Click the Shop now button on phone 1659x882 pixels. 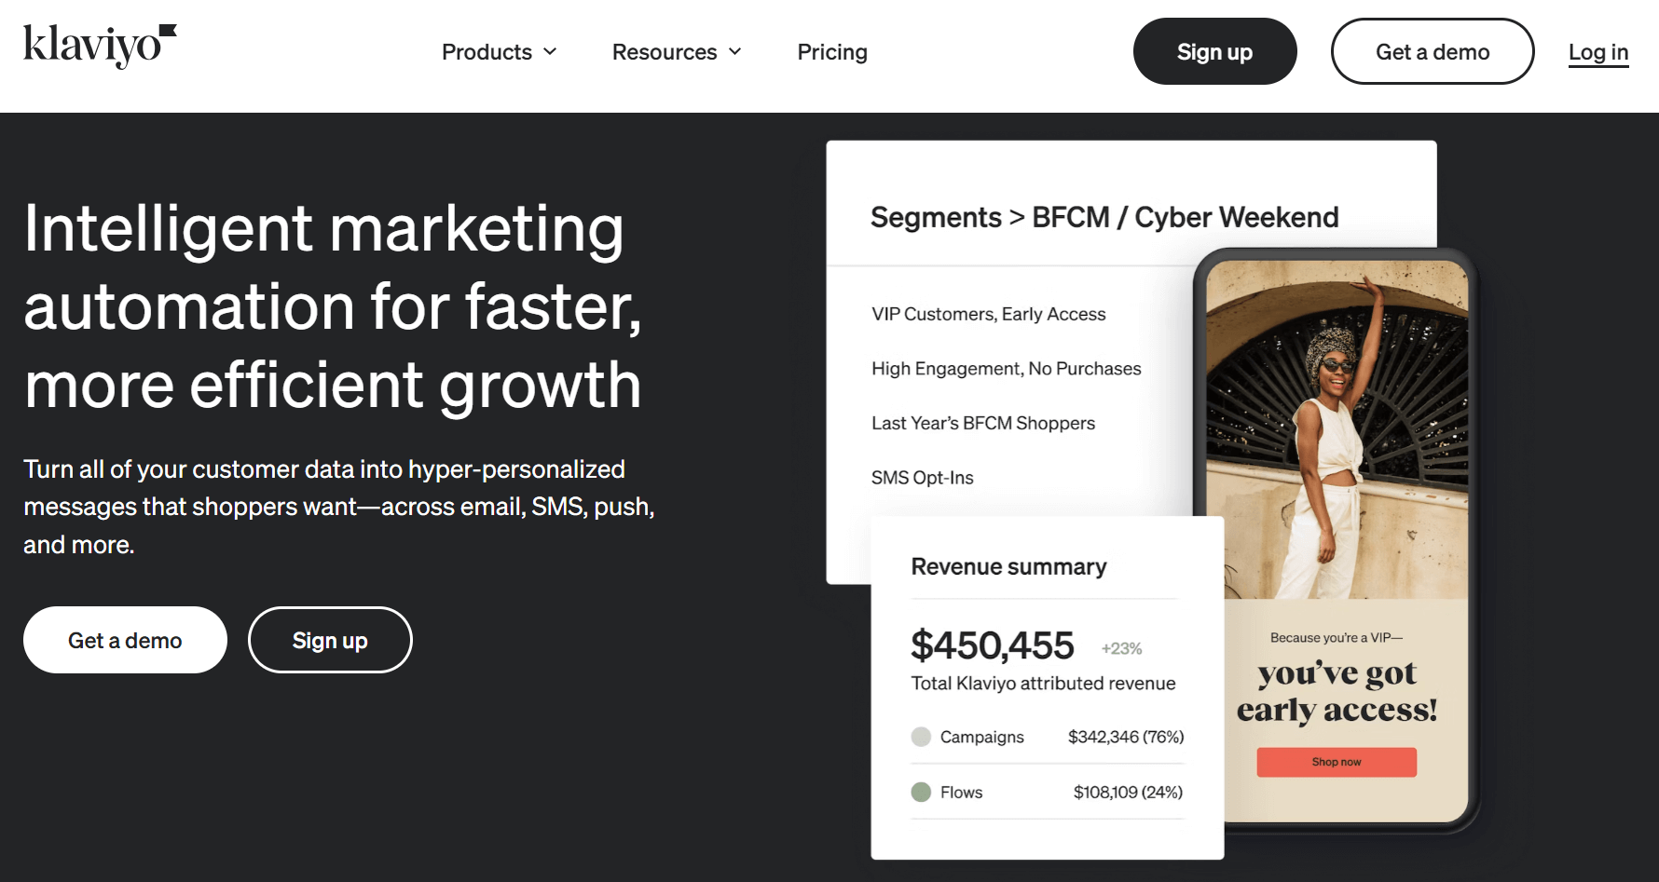coord(1337,762)
